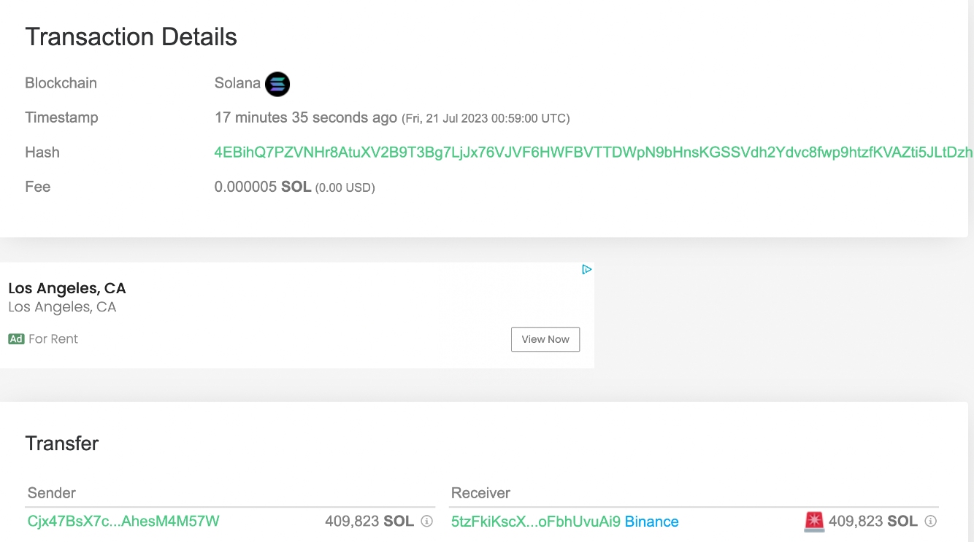Click the Receiver column header
Image resolution: width=974 pixels, height=542 pixels.
click(x=480, y=493)
